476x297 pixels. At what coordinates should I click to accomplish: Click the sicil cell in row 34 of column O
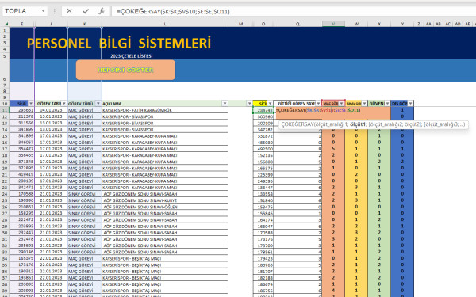263,258
